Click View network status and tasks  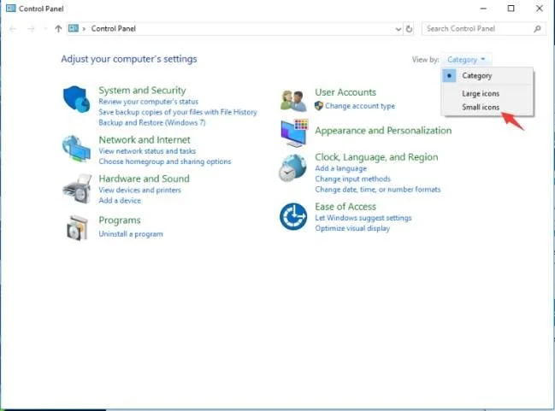147,151
